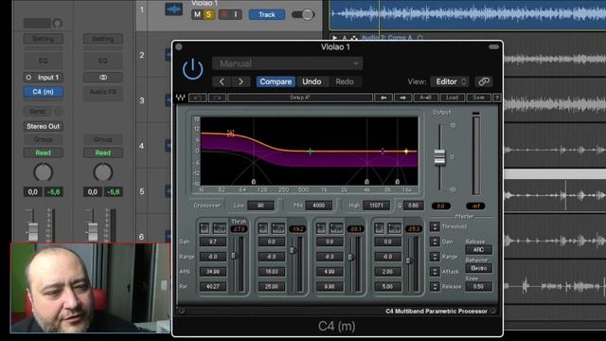Image resolution: width=606 pixels, height=341 pixels.
Task: Open the first channel strip Setting menu
Action: point(44,39)
